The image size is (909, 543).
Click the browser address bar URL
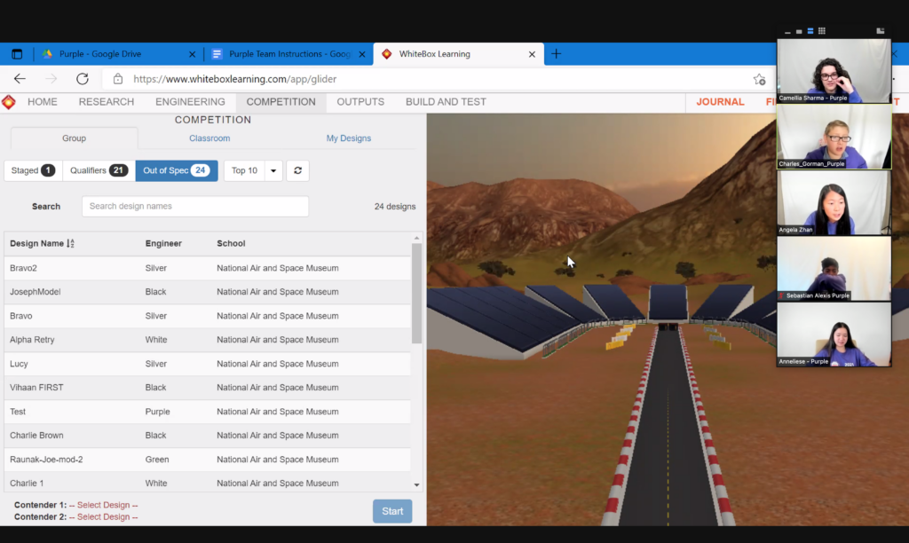(234, 79)
